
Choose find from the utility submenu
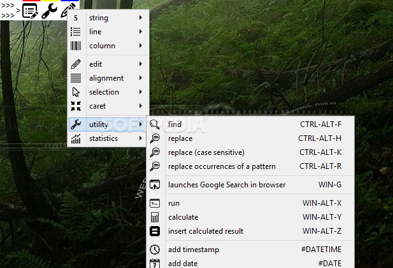pyautogui.click(x=250, y=124)
